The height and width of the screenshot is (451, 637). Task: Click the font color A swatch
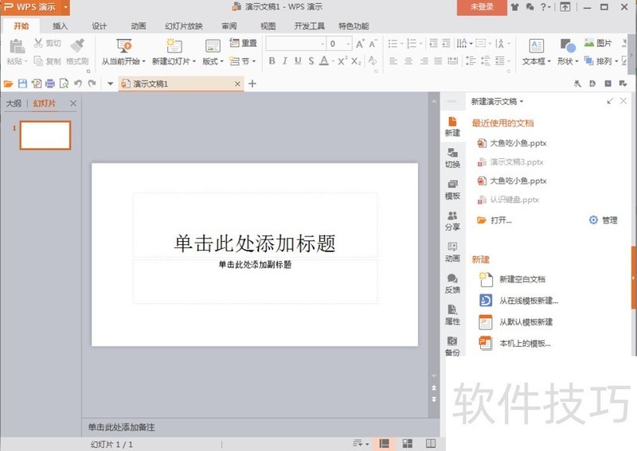tap(324, 61)
